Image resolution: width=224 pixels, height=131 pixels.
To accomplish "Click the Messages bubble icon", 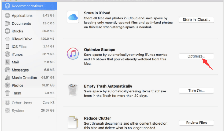I will (7, 70).
